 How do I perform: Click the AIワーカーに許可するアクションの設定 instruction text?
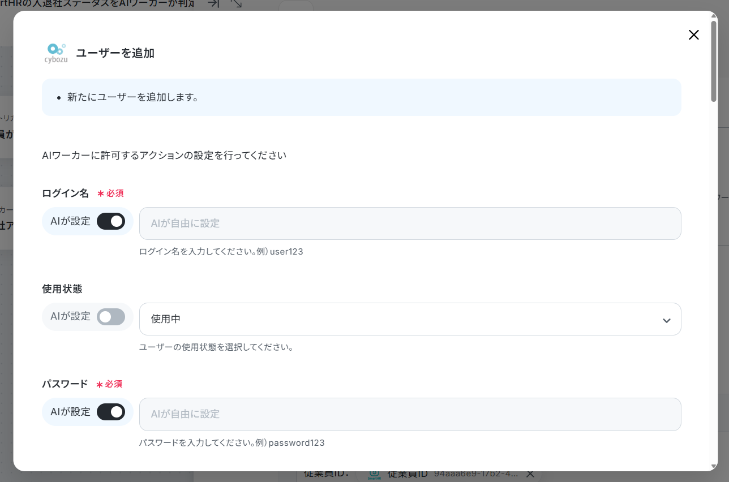pyautogui.click(x=164, y=155)
